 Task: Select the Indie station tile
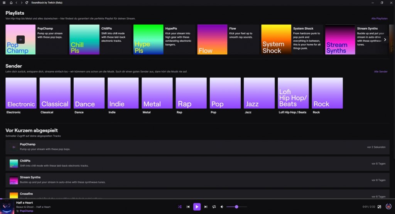point(123,93)
